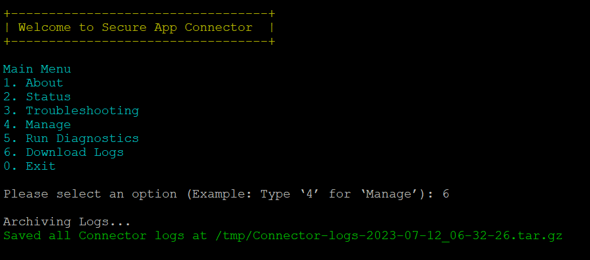Click the bottom dashed border of banner

[139, 42]
